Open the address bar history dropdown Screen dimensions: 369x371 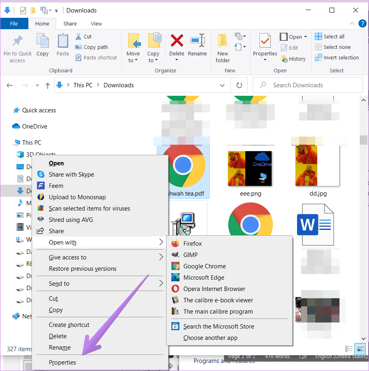click(x=222, y=85)
